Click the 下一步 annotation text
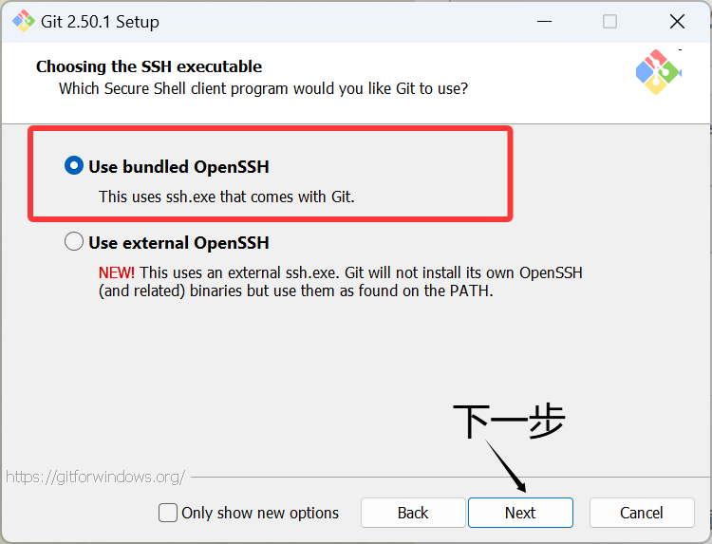The image size is (712, 544). 509,421
